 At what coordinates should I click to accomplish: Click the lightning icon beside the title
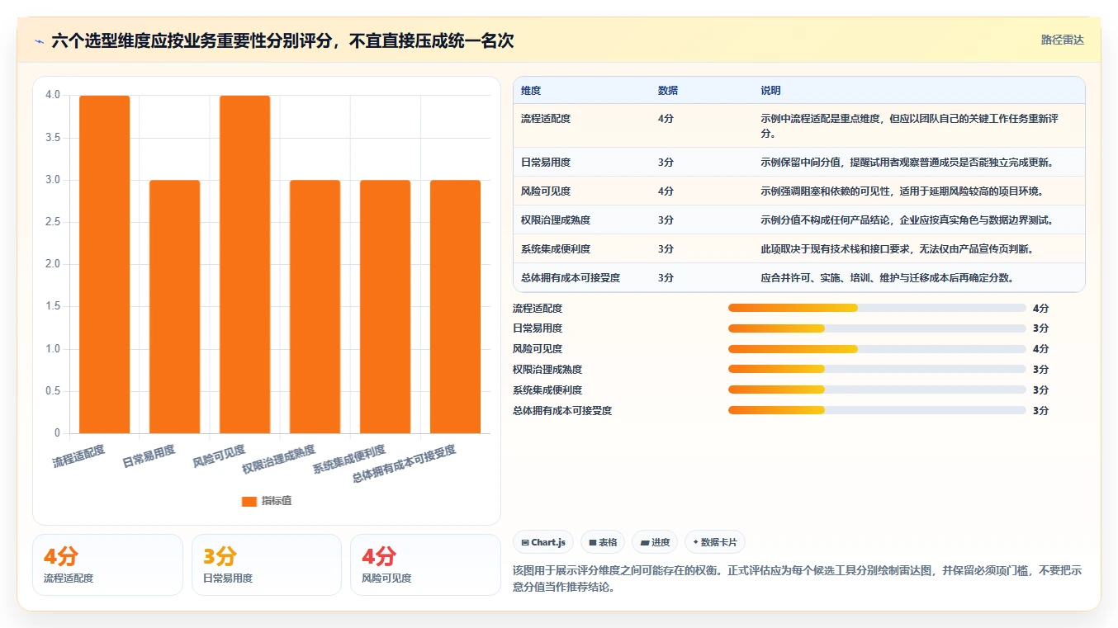[x=39, y=40]
